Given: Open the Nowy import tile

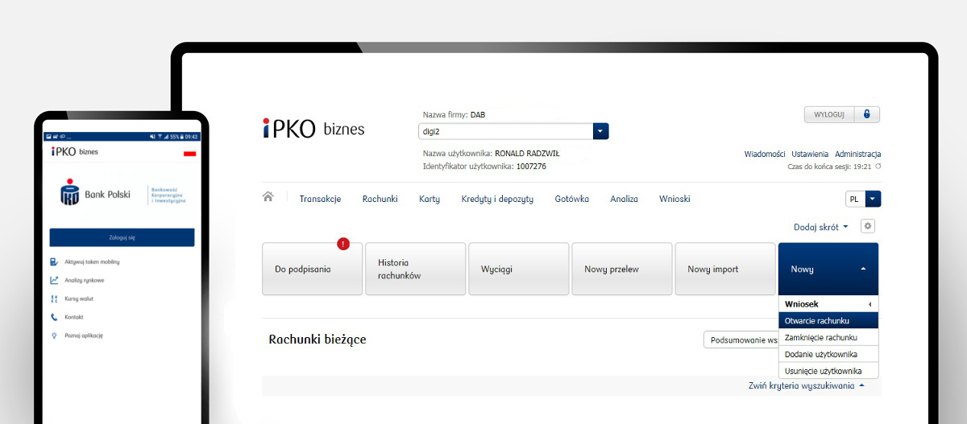Looking at the screenshot, I should 725,269.
